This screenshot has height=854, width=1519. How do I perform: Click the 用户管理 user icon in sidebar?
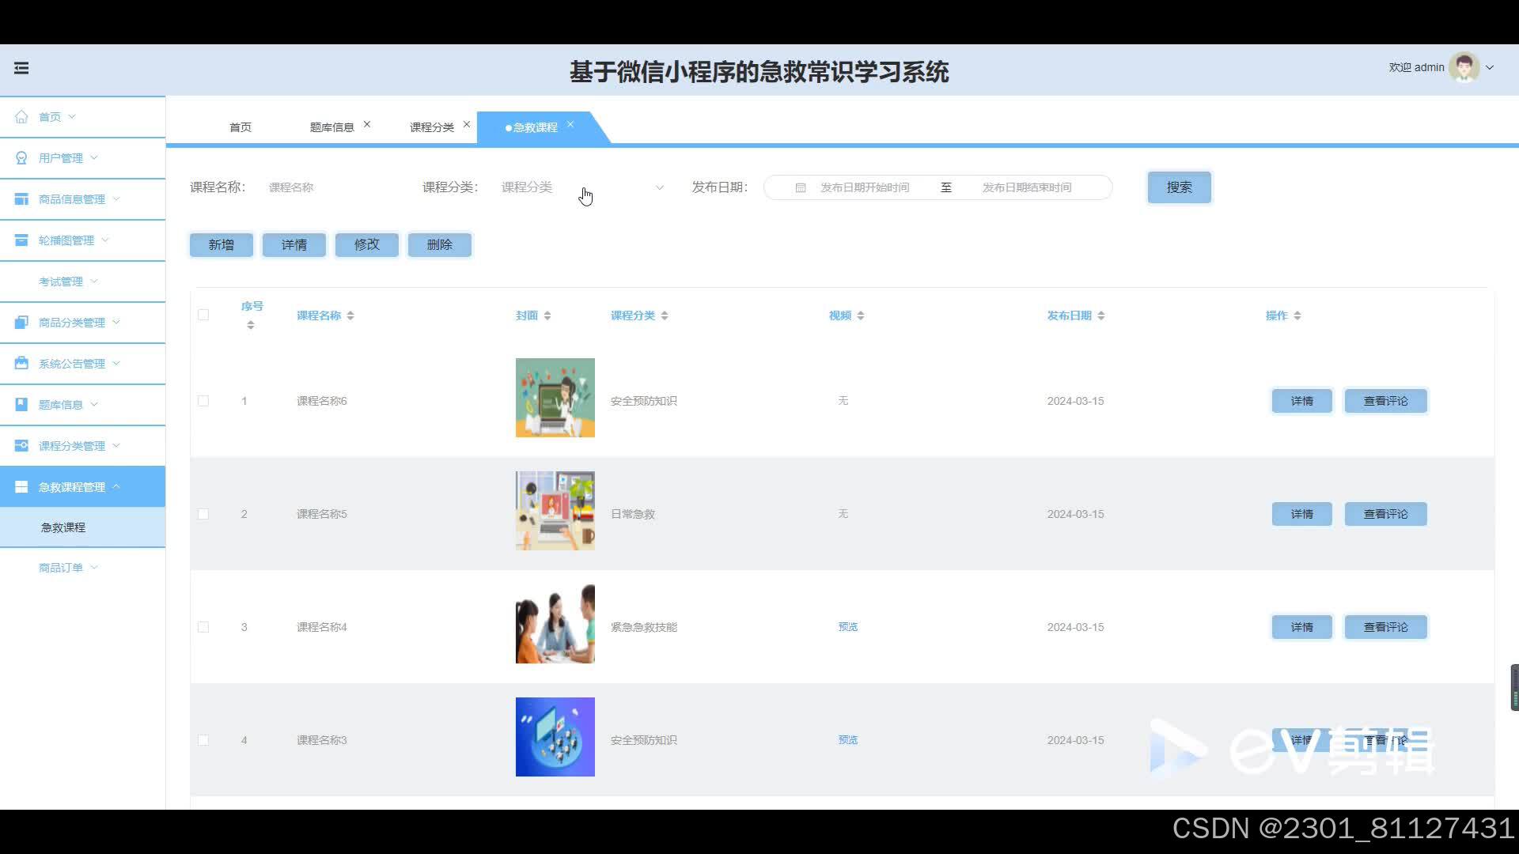(x=21, y=158)
